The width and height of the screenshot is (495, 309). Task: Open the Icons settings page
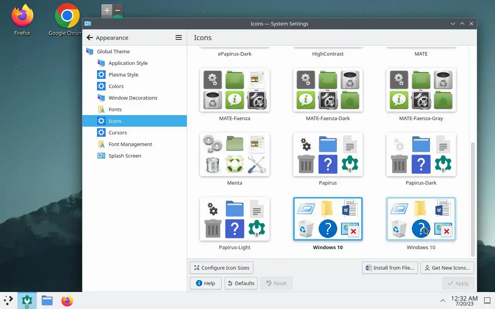pyautogui.click(x=135, y=121)
